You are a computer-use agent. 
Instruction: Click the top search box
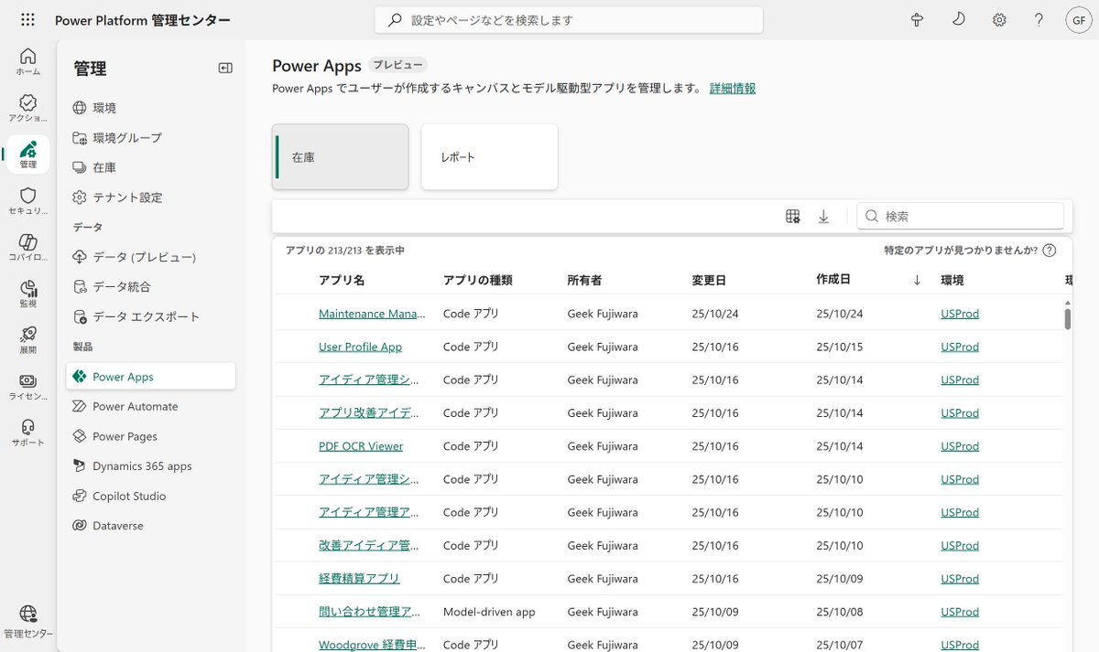pos(569,19)
